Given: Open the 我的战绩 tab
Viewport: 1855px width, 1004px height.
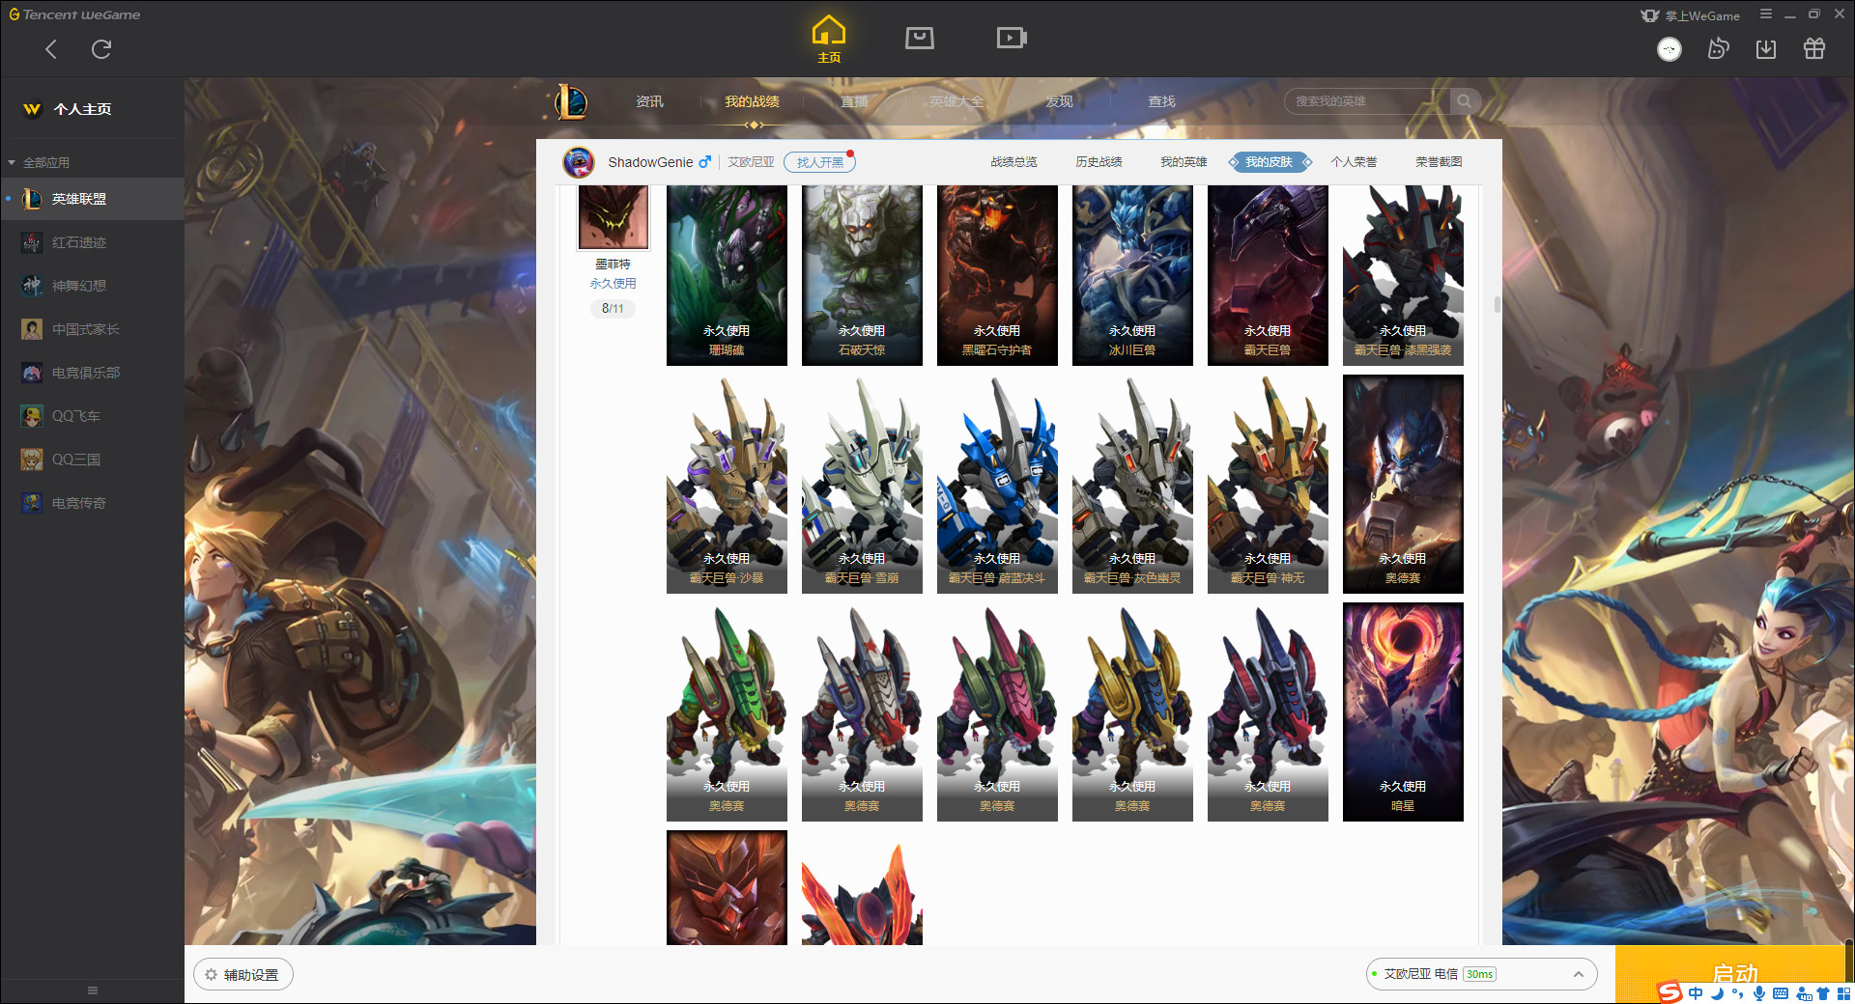Looking at the screenshot, I should coord(752,101).
